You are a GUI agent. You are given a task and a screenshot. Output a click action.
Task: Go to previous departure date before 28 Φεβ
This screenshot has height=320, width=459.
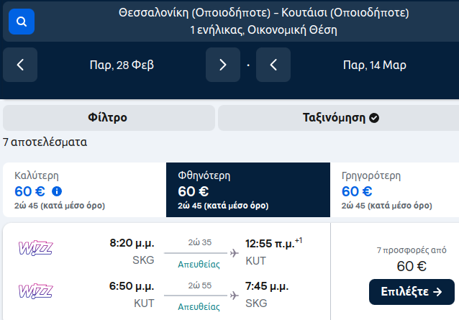click(20, 65)
